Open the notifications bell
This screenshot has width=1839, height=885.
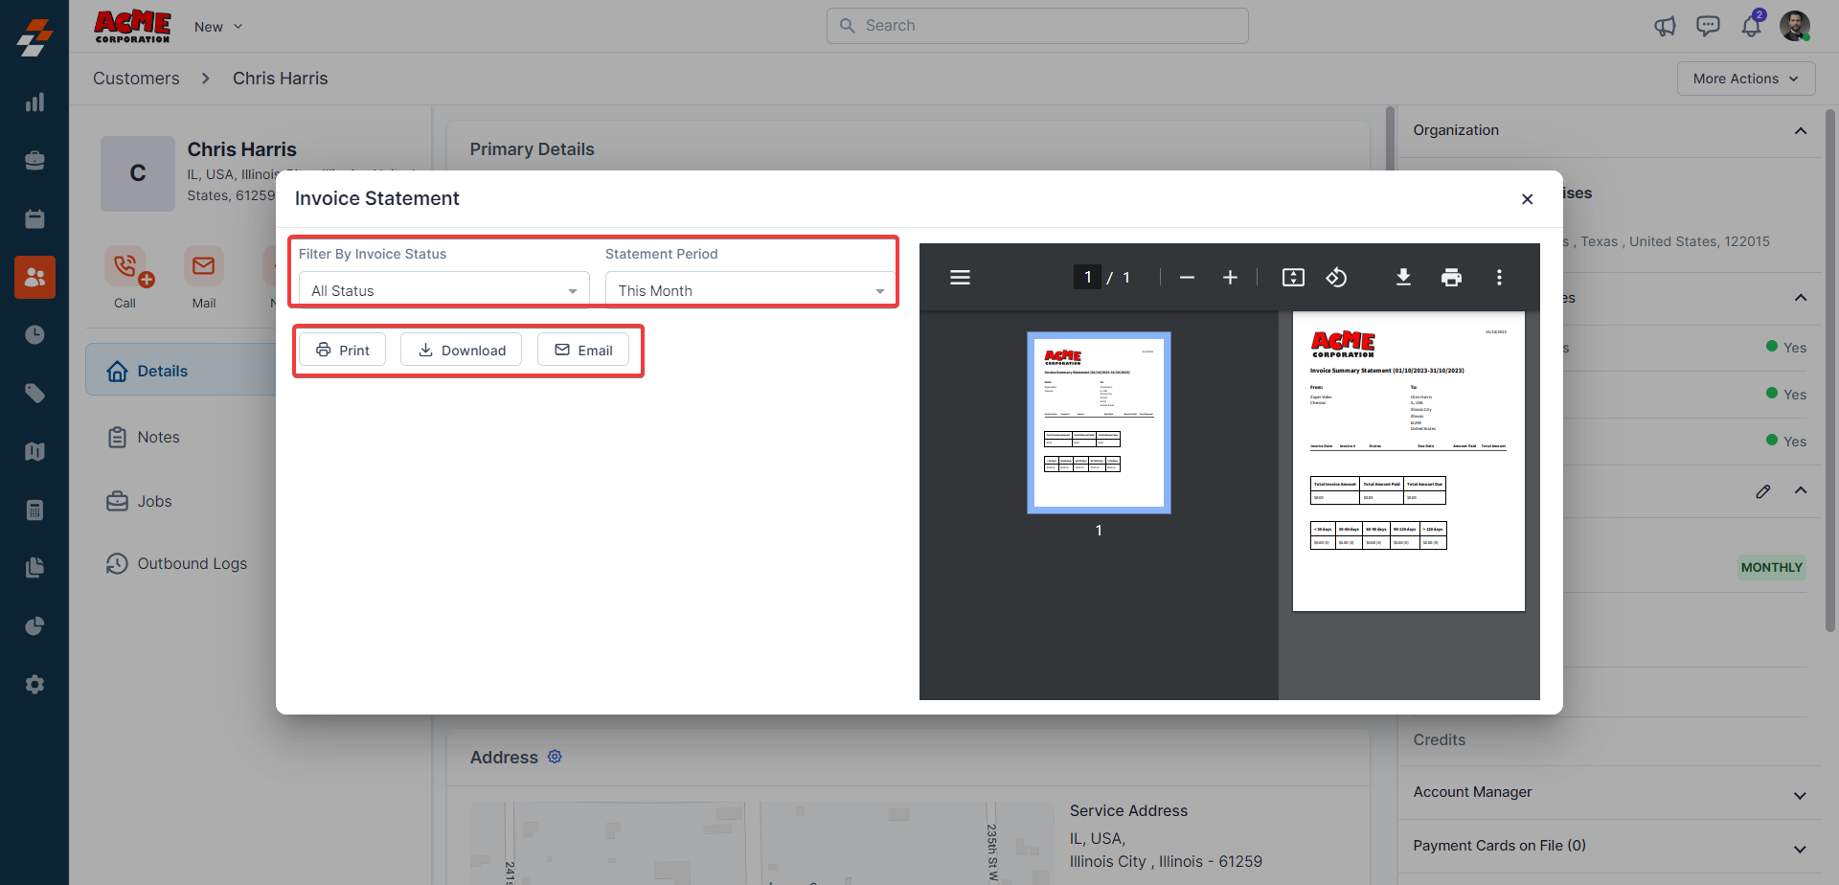click(1752, 25)
